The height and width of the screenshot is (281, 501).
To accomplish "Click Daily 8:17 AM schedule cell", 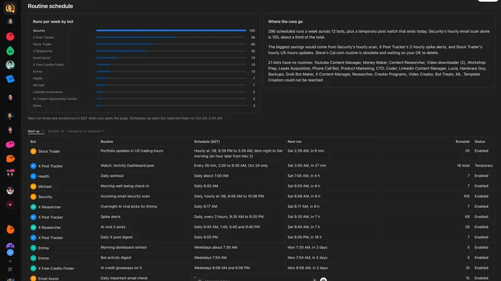I will click(x=205, y=207).
